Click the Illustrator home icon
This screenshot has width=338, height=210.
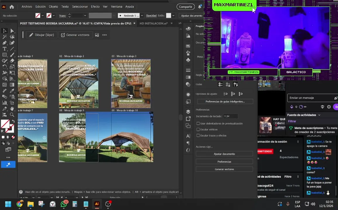coord(12,7)
